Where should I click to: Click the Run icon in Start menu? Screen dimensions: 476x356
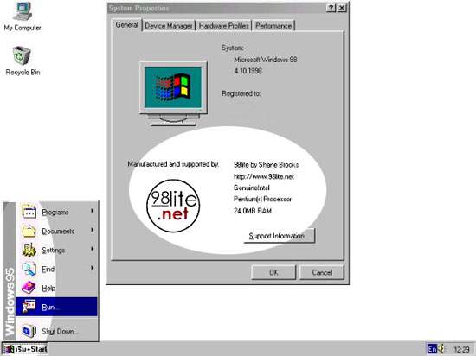coord(29,307)
